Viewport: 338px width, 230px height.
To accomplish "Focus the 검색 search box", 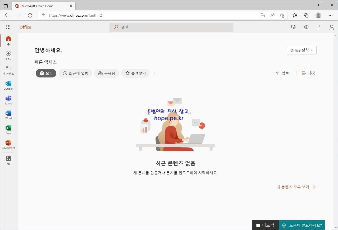I will (x=171, y=27).
